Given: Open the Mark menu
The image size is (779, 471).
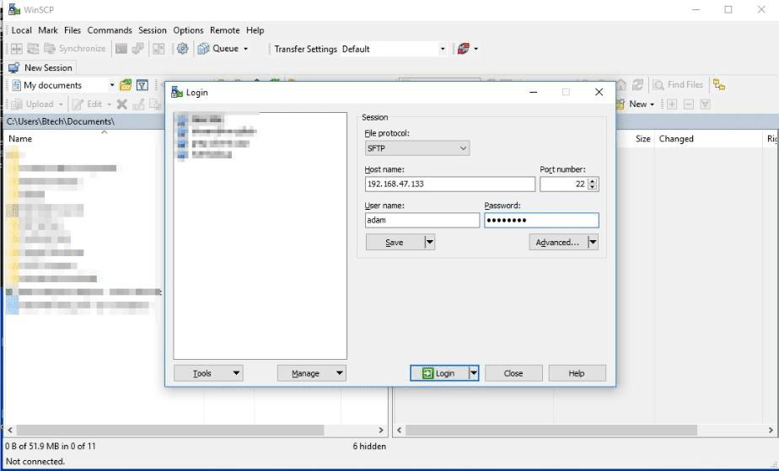Looking at the screenshot, I should [48, 30].
